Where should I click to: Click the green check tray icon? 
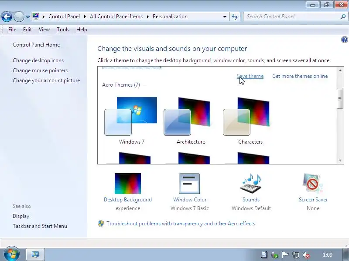(275, 255)
